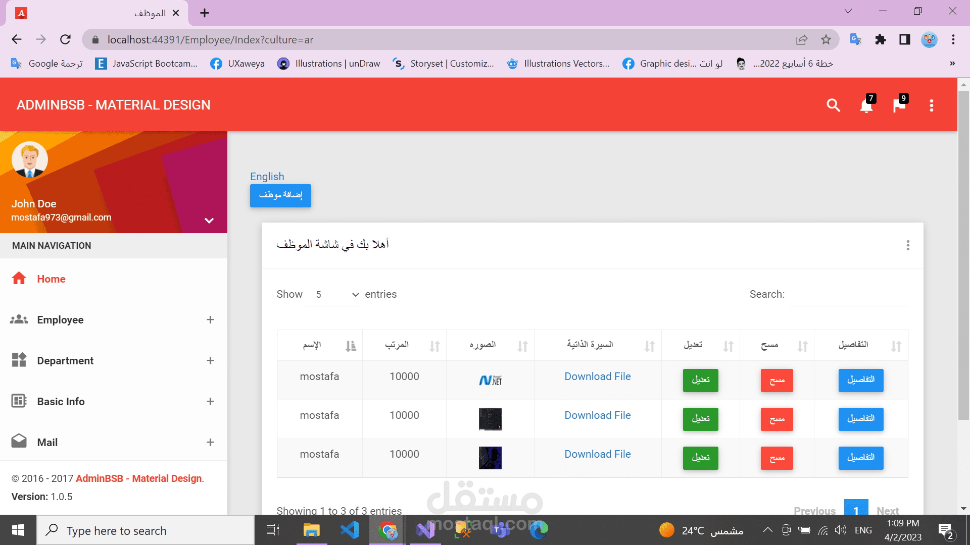
Task: Expand the Employee sidebar section
Action: tap(210, 319)
